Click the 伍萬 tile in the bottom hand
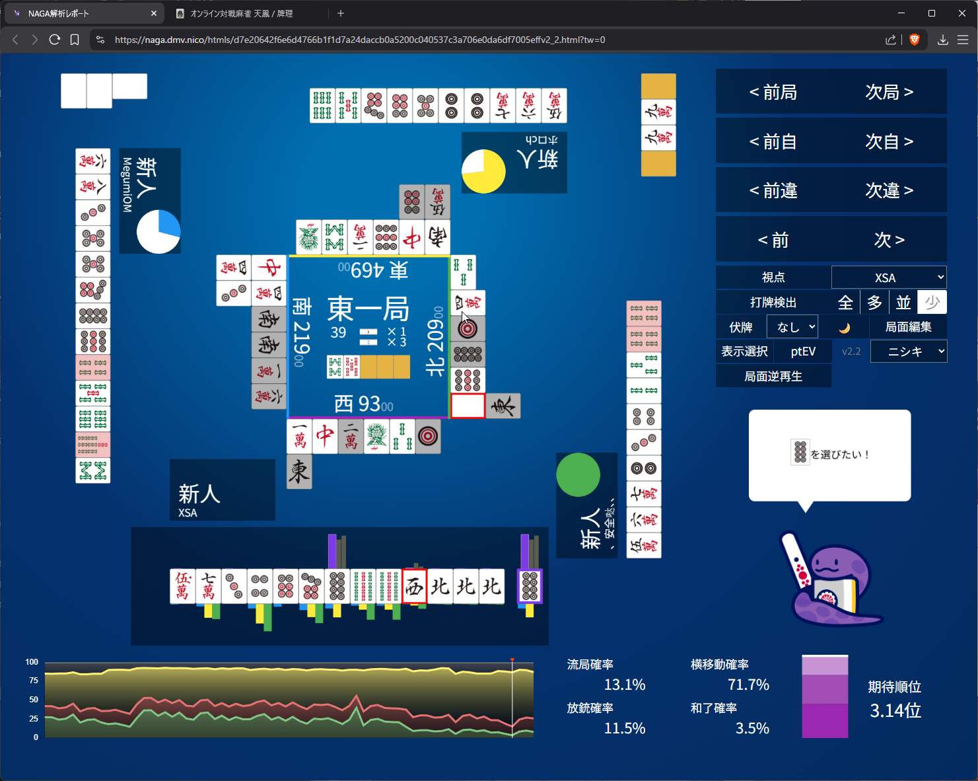The height and width of the screenshot is (781, 978). pos(182,586)
